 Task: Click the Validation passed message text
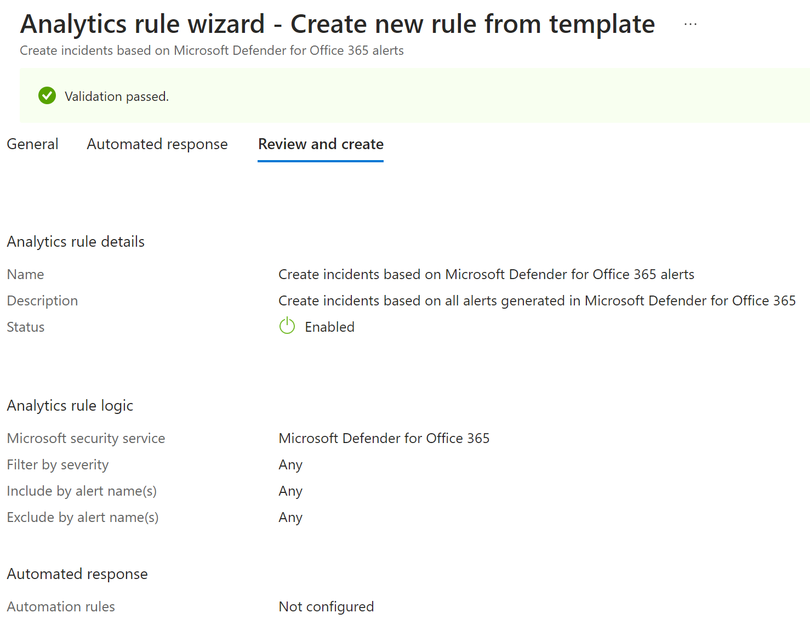point(116,97)
